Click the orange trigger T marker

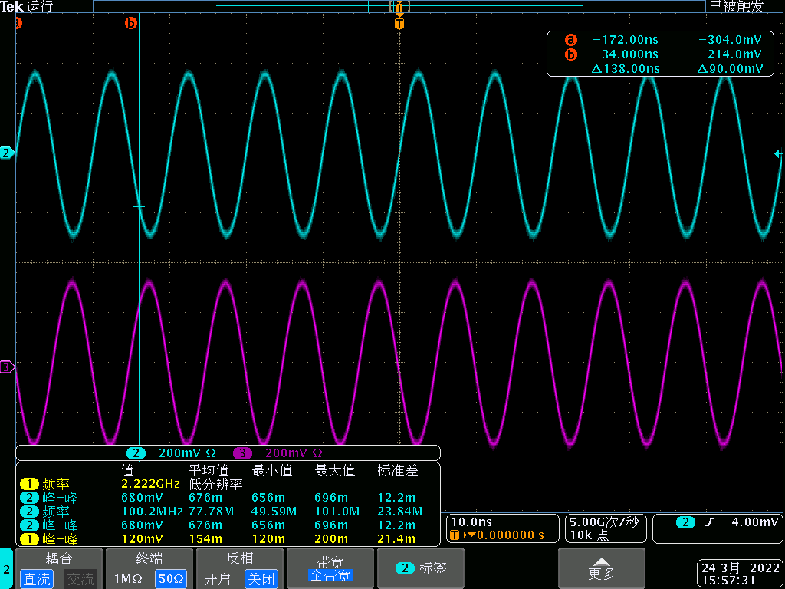[399, 24]
